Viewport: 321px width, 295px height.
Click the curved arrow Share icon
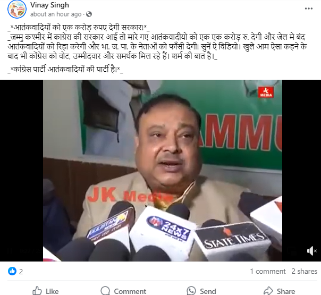(x=268, y=291)
